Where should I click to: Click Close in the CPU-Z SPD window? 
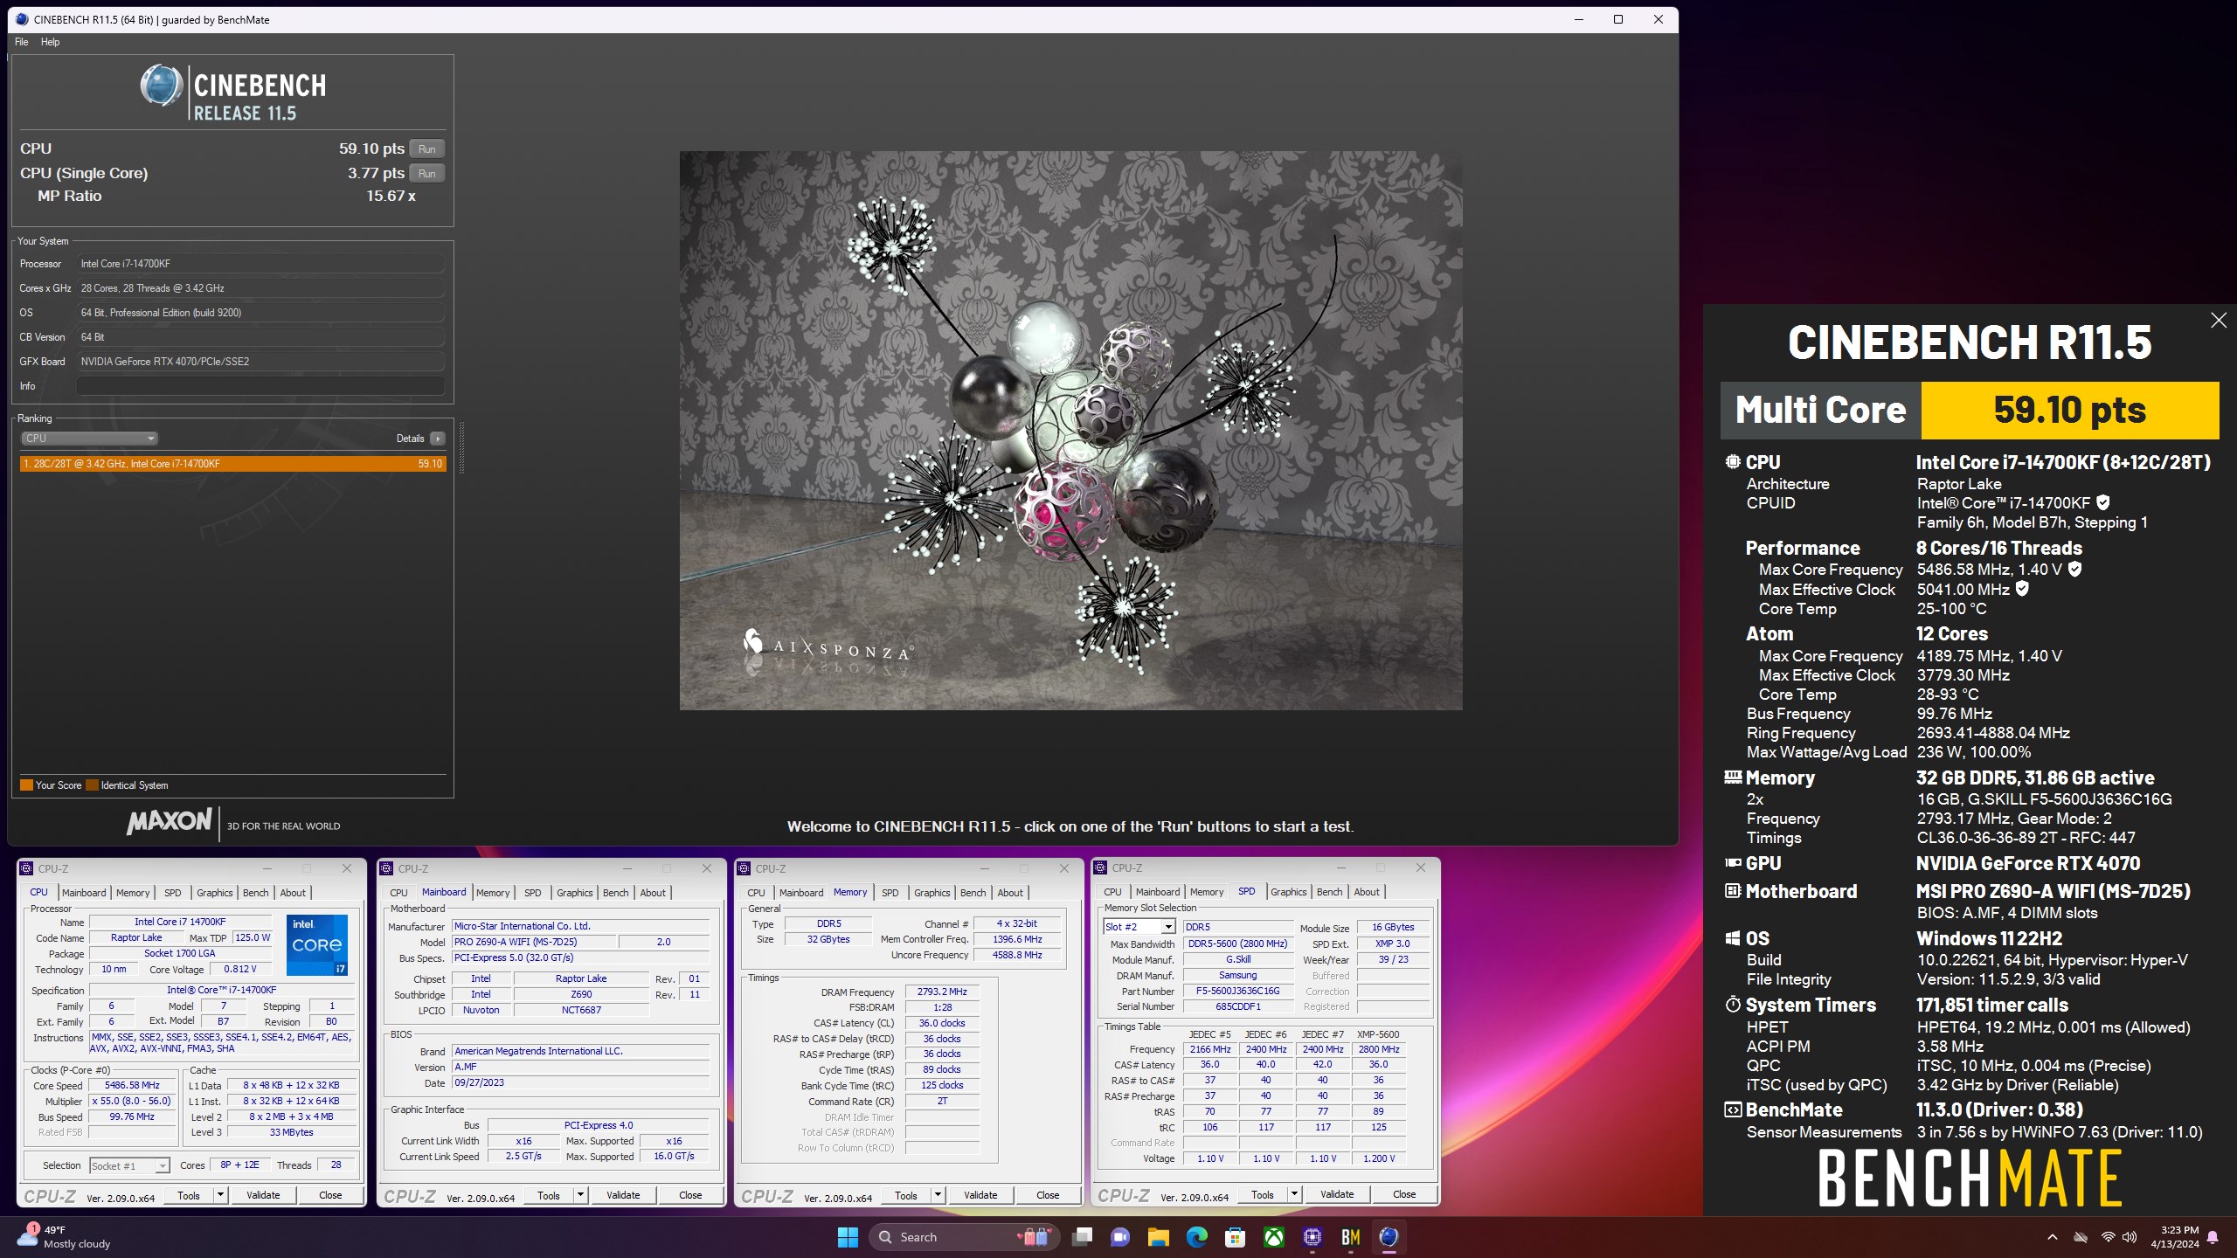(1404, 1194)
